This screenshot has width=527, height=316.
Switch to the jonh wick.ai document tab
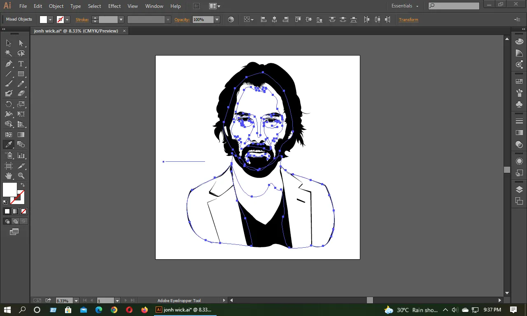click(76, 31)
